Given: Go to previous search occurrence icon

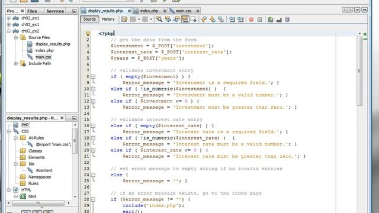Looking at the screenshot, I should (x=168, y=20).
